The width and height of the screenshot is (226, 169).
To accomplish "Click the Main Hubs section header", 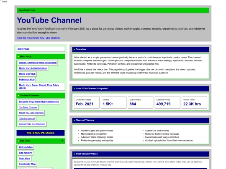I will [x=41, y=56].
